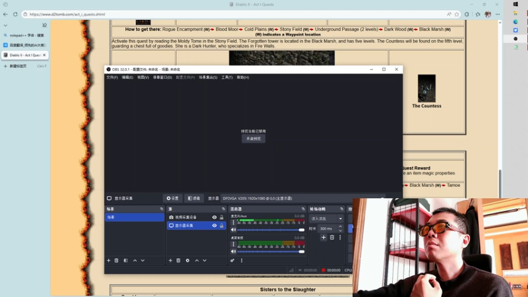Open source settings button 设置

(x=172, y=199)
